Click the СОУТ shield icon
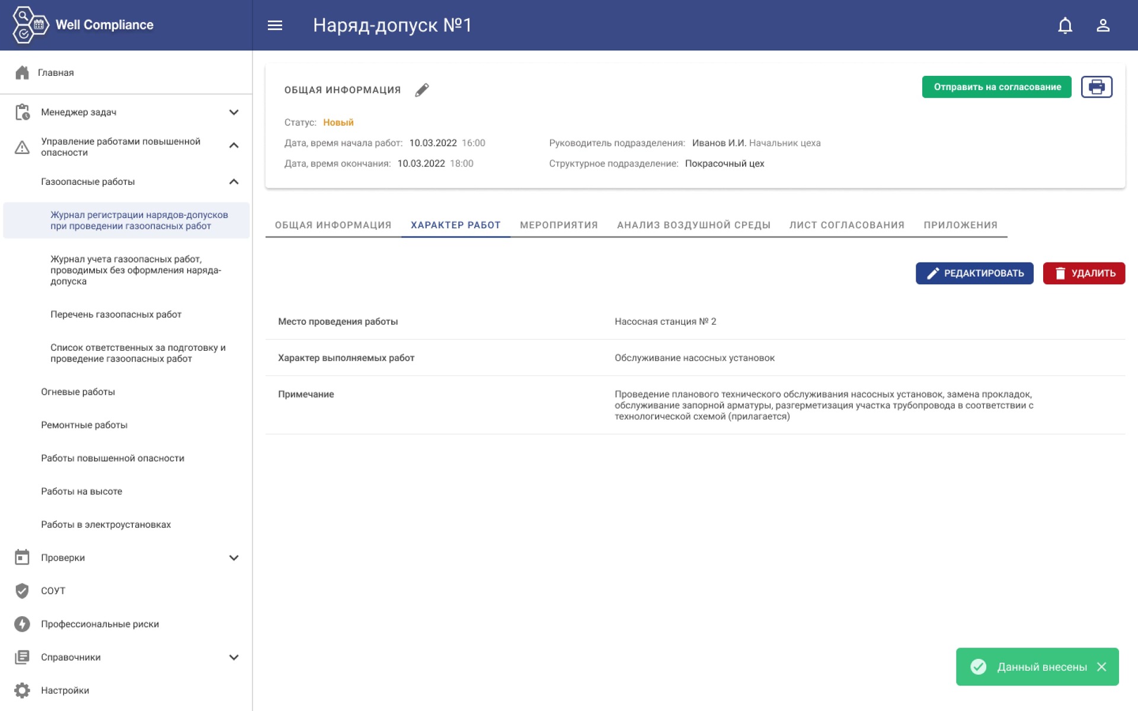 point(22,591)
